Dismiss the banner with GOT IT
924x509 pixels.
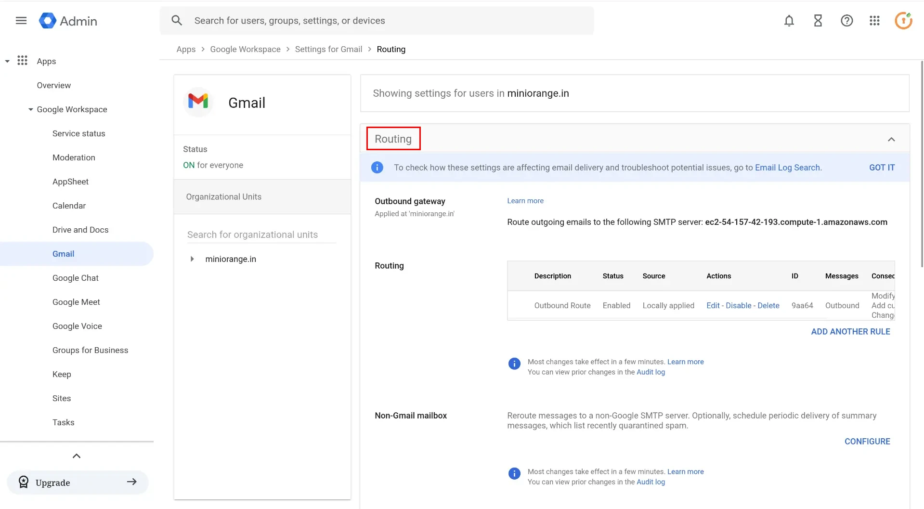[882, 167]
